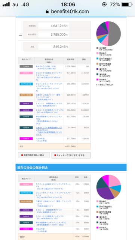
Task: Open EXE-i 新興国株式ファンド in asset balance table
Action: click(49, 105)
